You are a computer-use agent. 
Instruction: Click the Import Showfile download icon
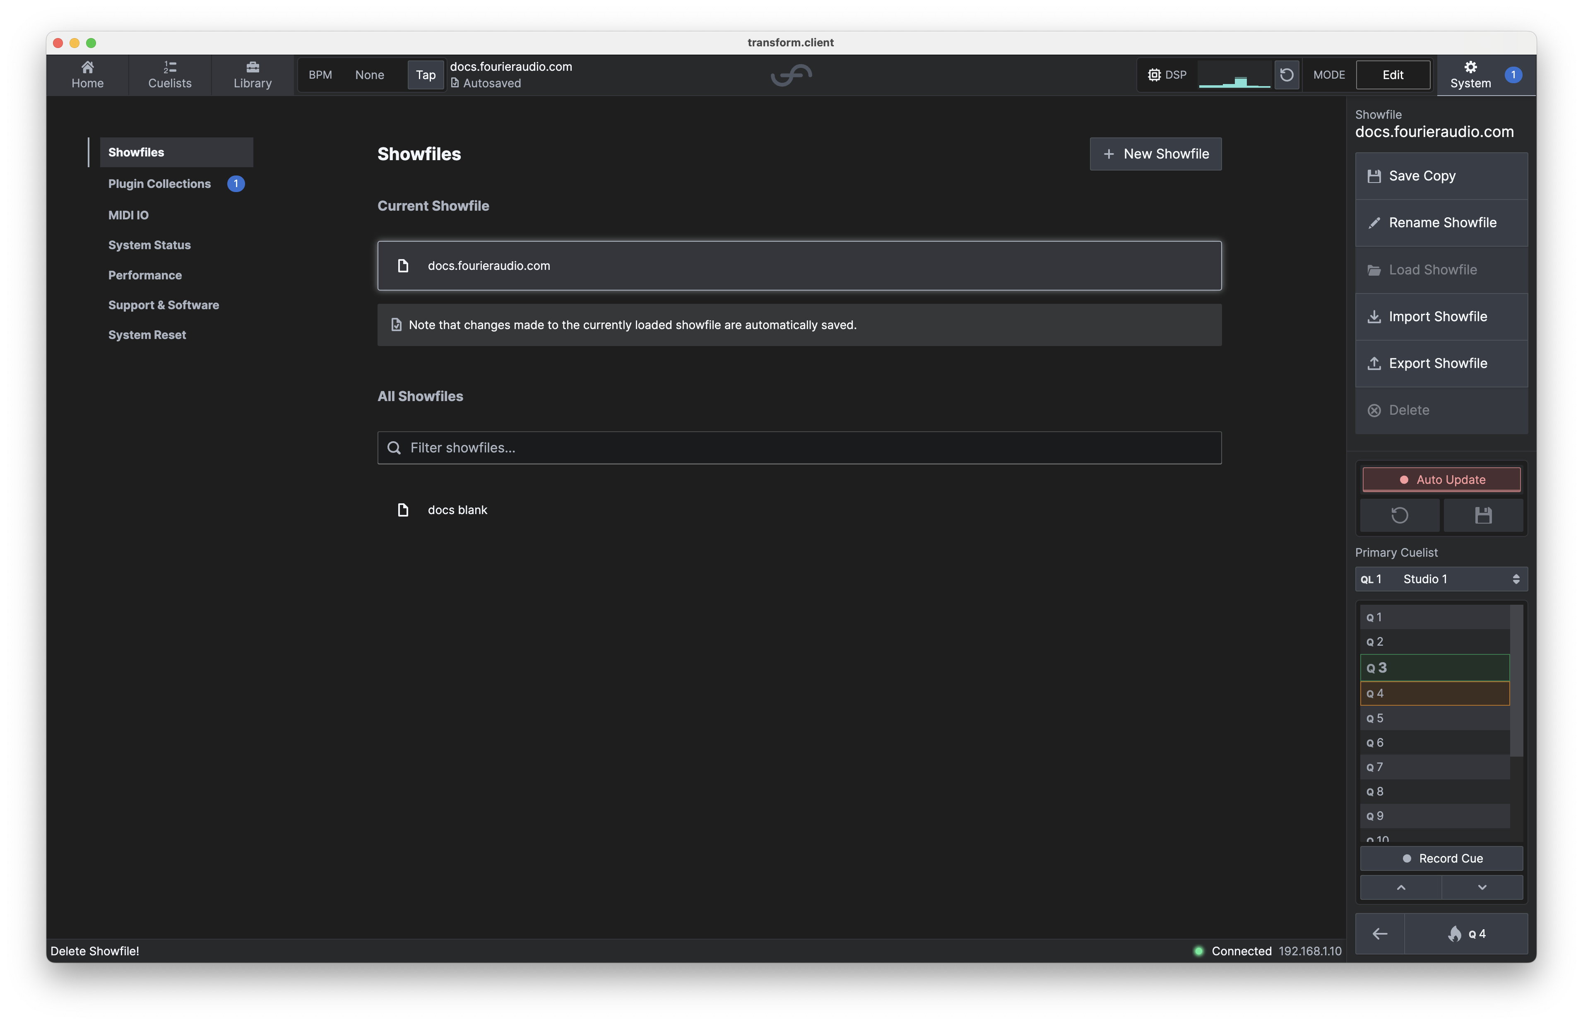1374,317
